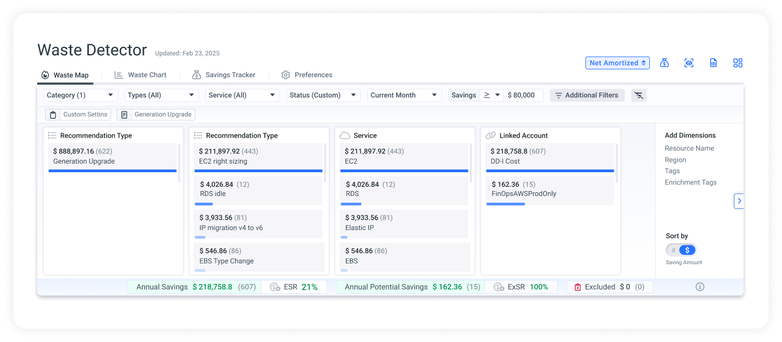Switch to the Savings Tracker tab

click(224, 75)
